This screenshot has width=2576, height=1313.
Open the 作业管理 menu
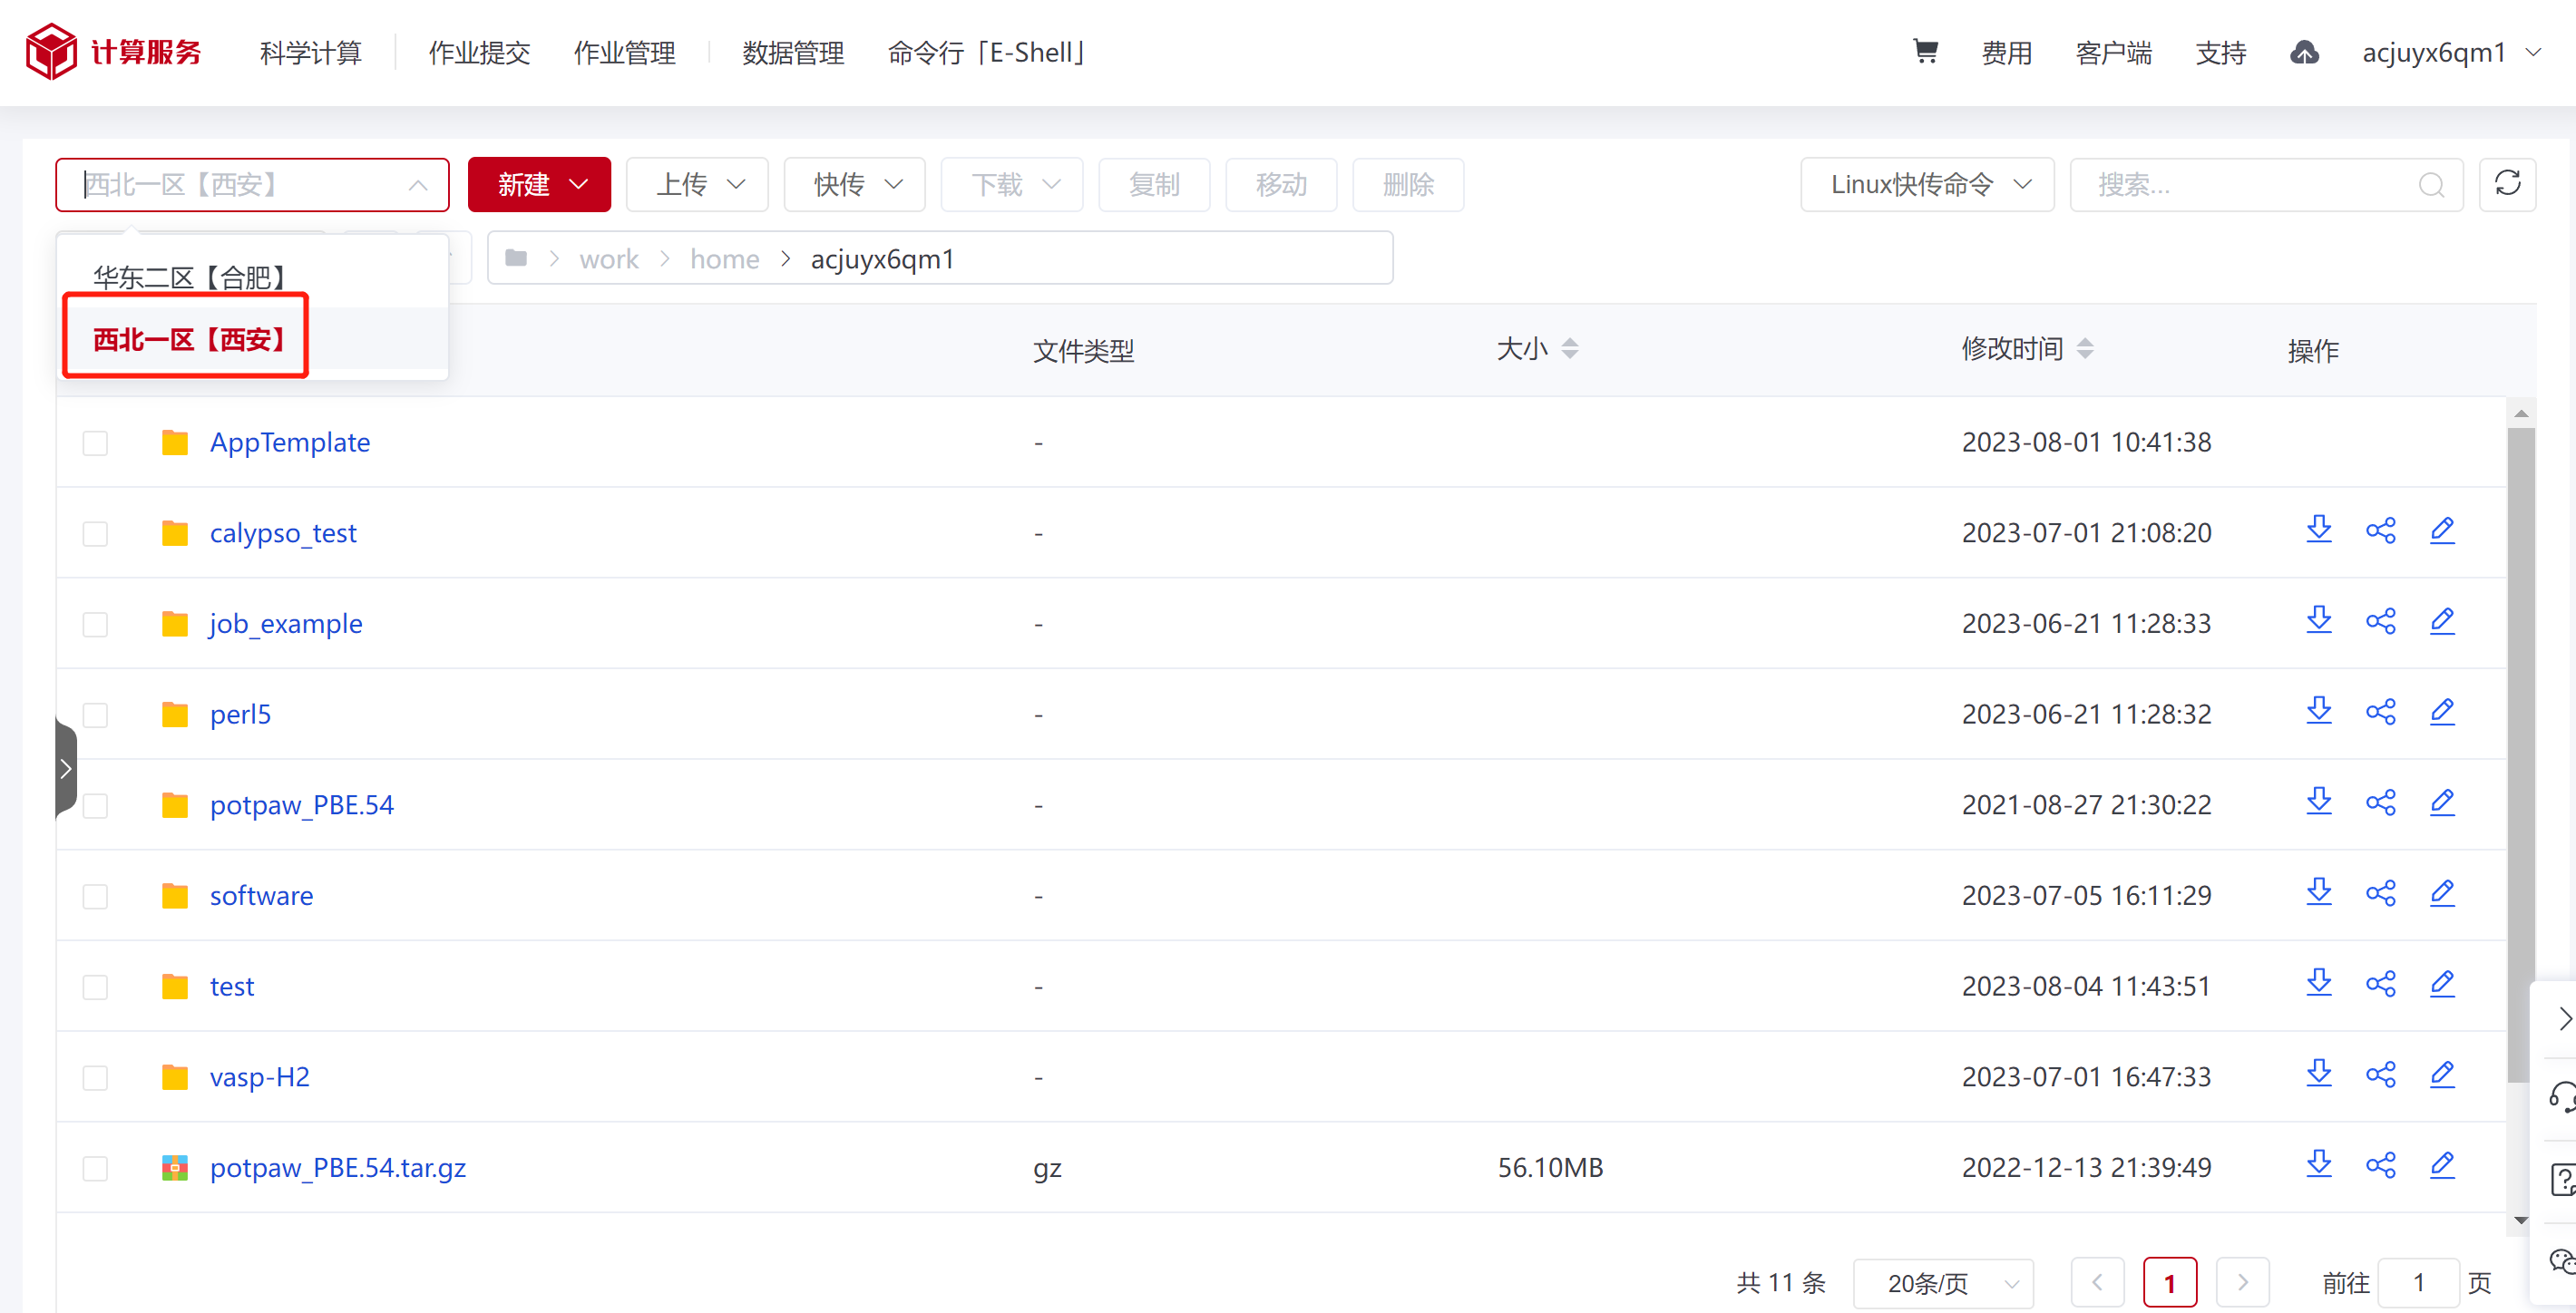[x=624, y=52]
